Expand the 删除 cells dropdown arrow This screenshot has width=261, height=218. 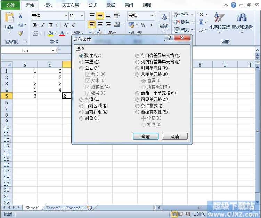pos(192,22)
